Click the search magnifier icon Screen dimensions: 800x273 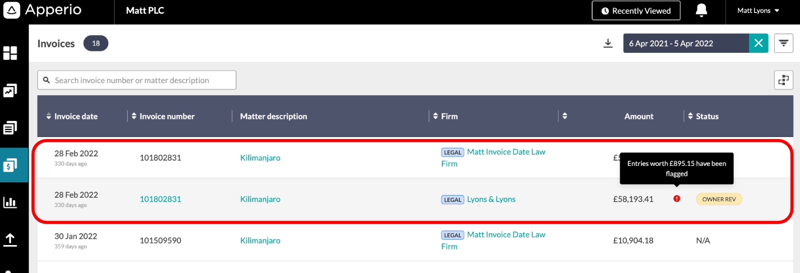pos(46,80)
